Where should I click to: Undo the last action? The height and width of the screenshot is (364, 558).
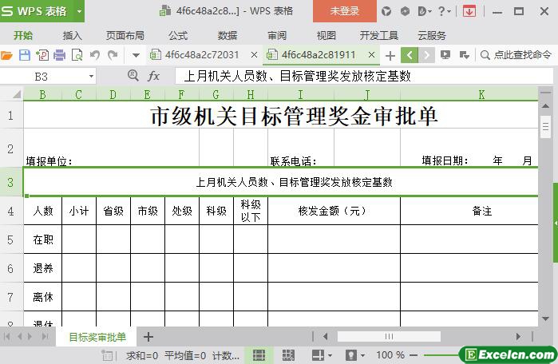[x=95, y=55]
